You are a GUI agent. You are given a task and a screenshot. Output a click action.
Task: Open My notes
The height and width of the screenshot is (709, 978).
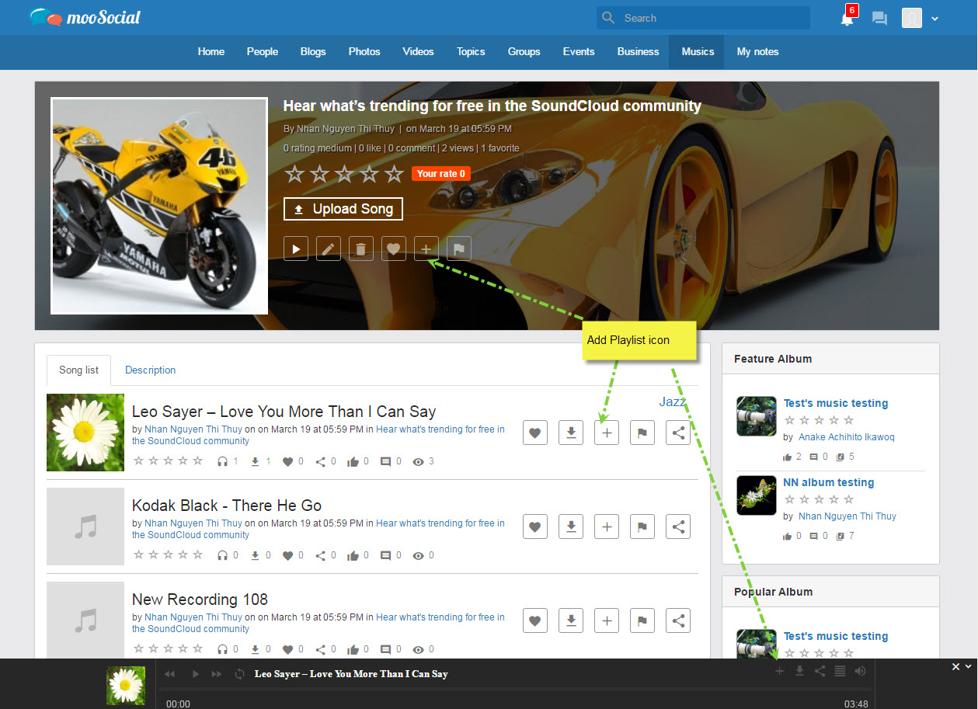tap(757, 52)
